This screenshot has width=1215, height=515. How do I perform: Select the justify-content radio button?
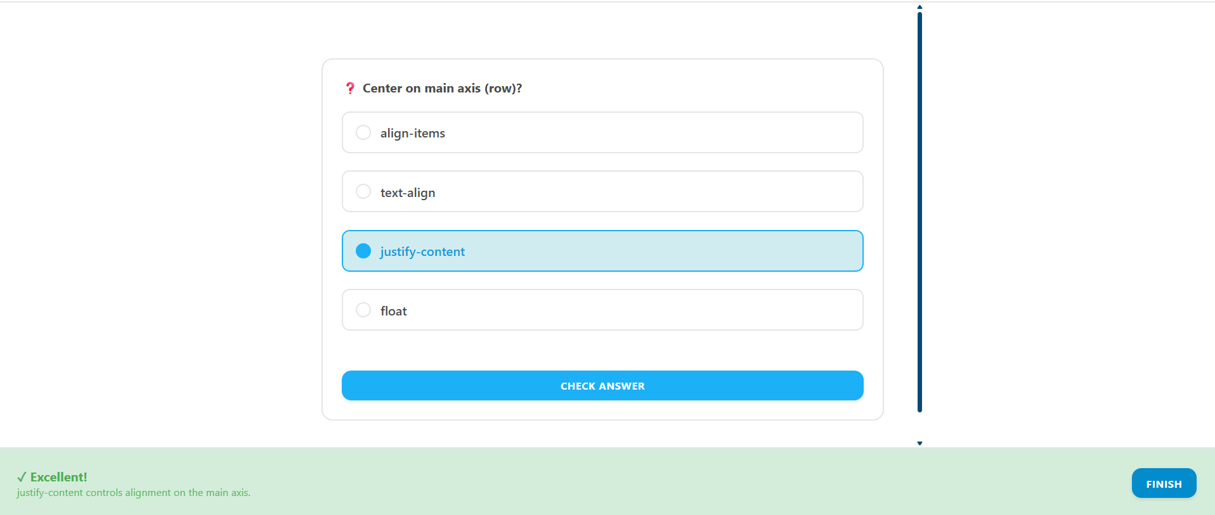[363, 251]
